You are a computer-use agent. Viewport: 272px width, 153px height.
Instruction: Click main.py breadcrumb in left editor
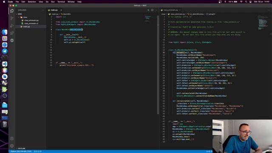click(54, 14)
